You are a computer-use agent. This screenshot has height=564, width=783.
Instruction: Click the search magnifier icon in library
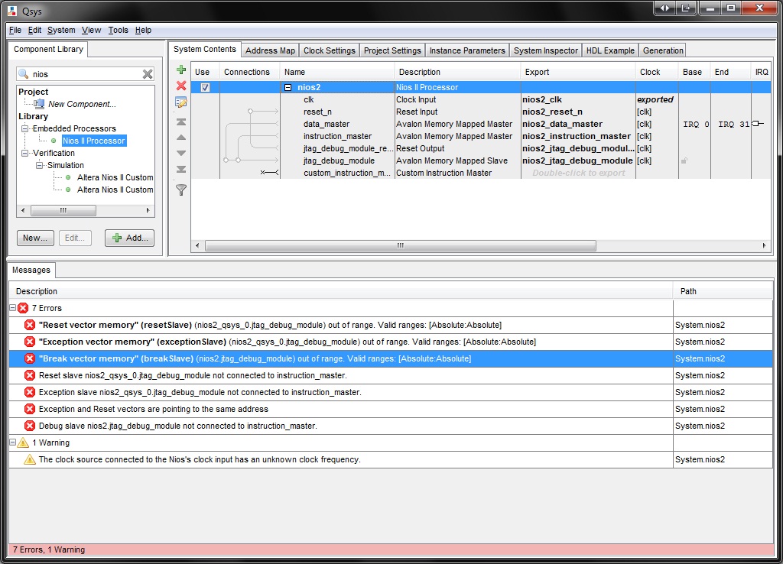(x=24, y=74)
